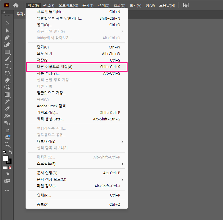Open the Edit Toolbar three-dots button
The height and width of the screenshot is (220, 223).
click(x=7, y=190)
